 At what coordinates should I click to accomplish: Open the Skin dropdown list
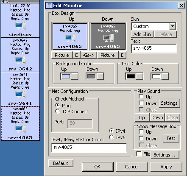pyautogui.click(x=173, y=26)
